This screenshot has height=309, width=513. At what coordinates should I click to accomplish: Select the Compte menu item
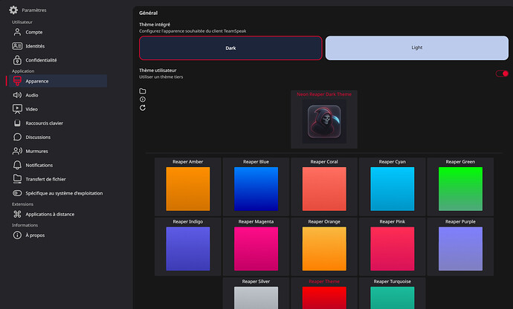click(33, 32)
